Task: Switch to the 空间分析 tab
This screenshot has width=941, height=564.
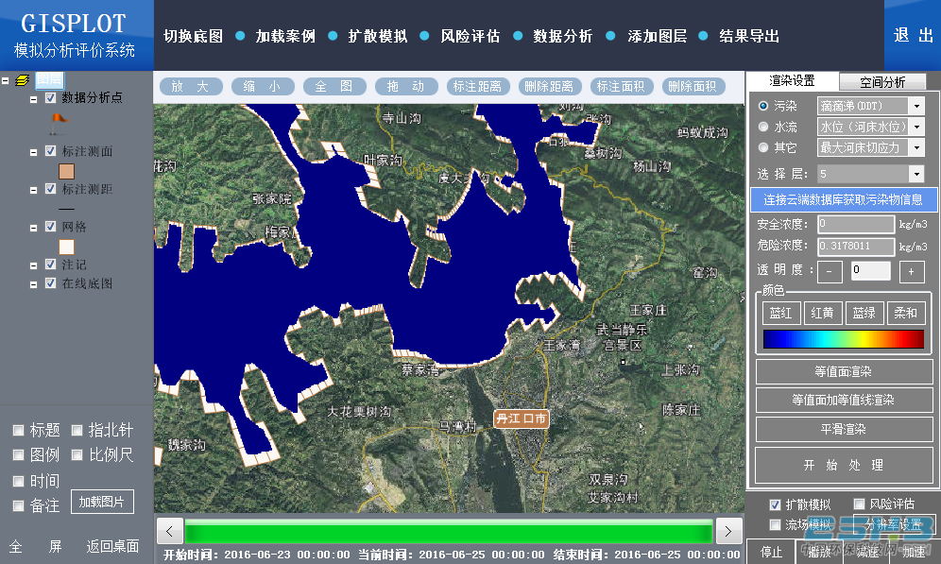Action: click(882, 81)
